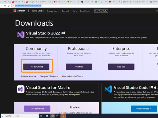
Task: Click the Microsoft logo in the header
Action: [x=19, y=11]
